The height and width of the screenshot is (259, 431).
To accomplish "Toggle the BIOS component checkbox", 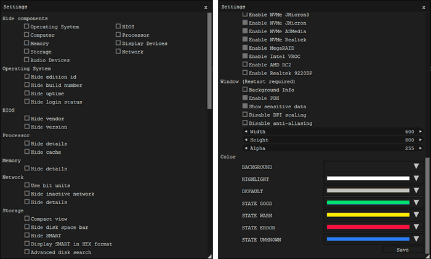I will coord(118,26).
